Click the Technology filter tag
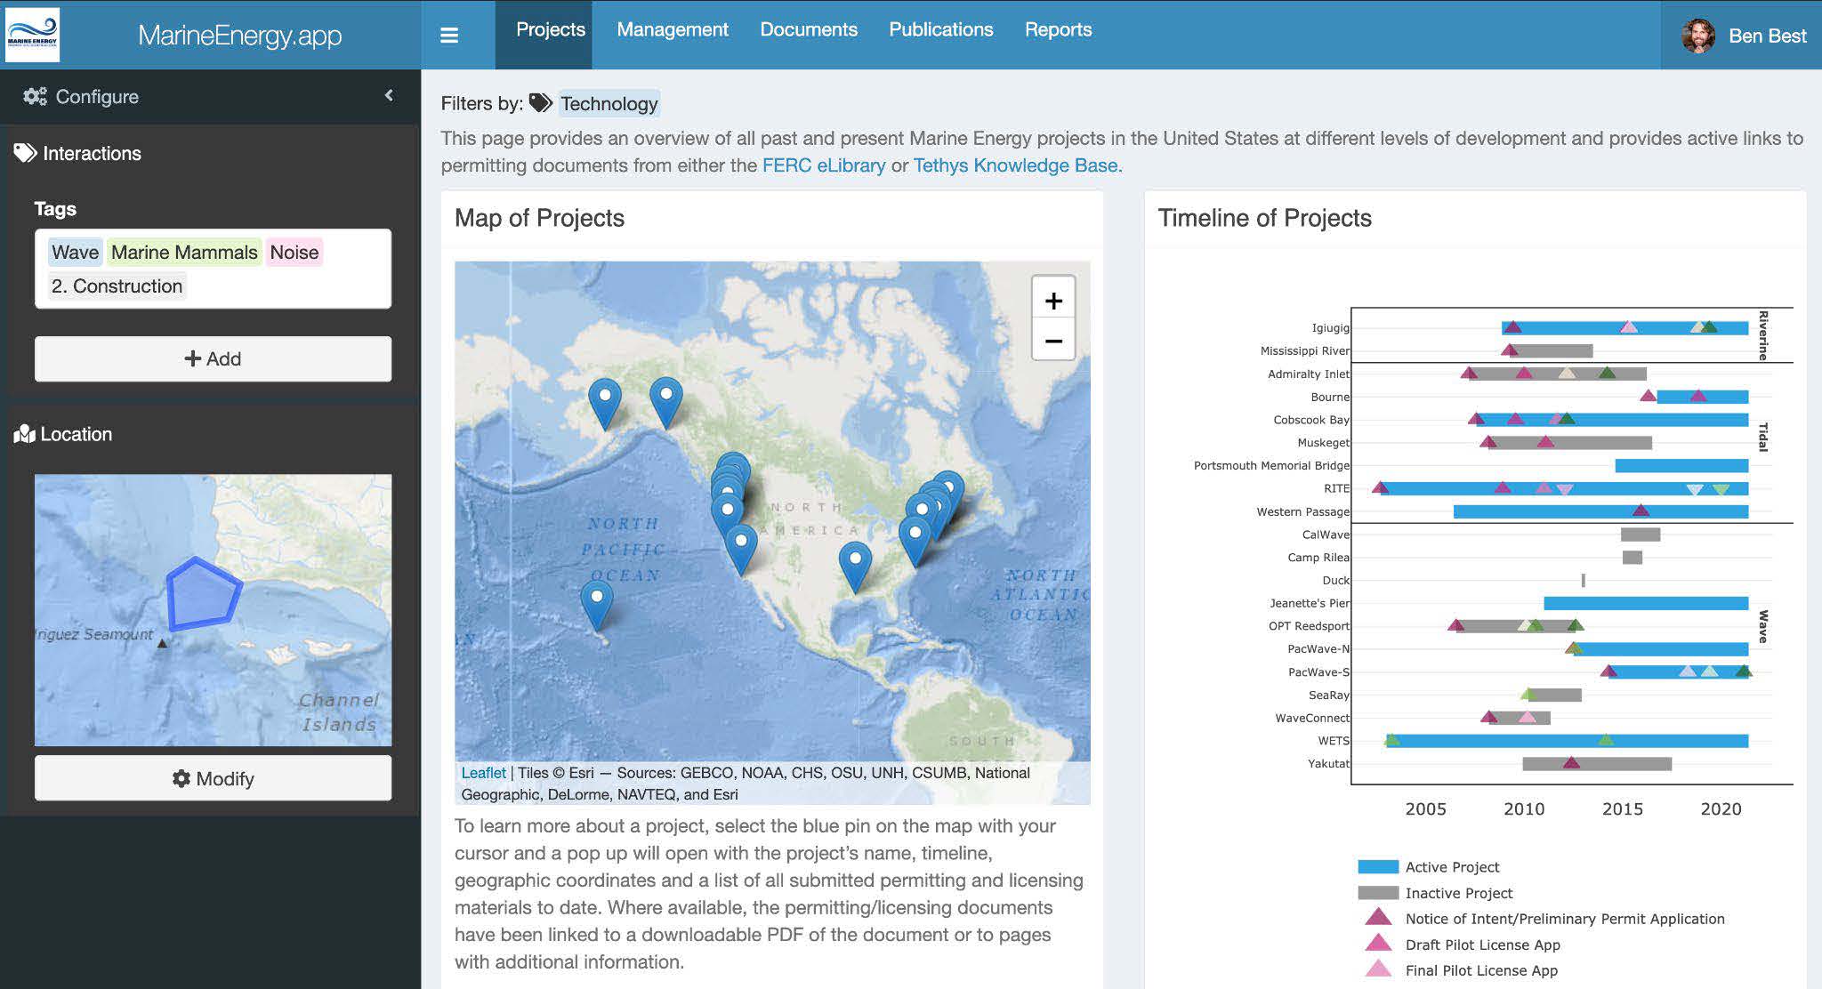Screen dimensions: 1822x989 click(609, 103)
